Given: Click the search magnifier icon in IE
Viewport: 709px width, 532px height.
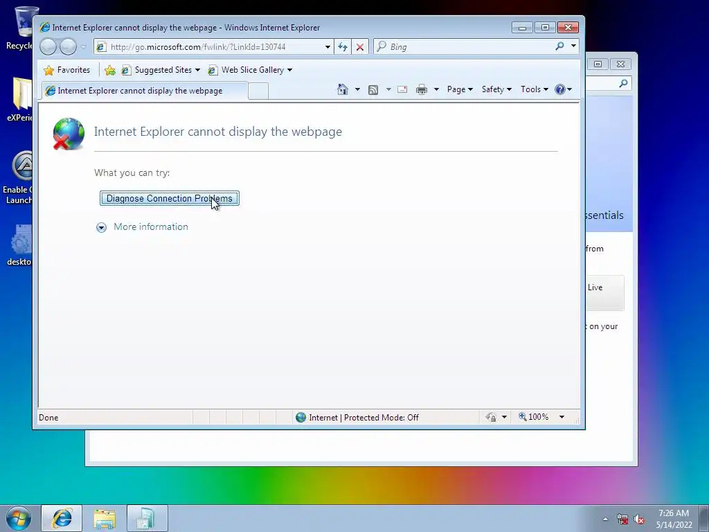Looking at the screenshot, I should click(x=559, y=46).
